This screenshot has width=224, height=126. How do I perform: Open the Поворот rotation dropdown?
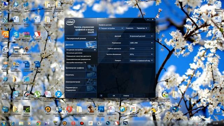(x=141, y=61)
